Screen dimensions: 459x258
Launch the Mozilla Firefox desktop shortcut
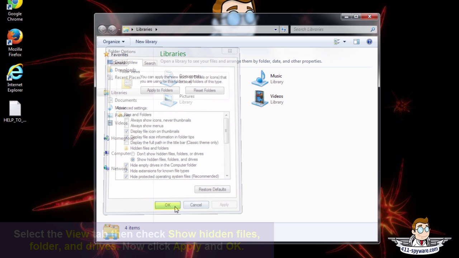click(x=15, y=43)
